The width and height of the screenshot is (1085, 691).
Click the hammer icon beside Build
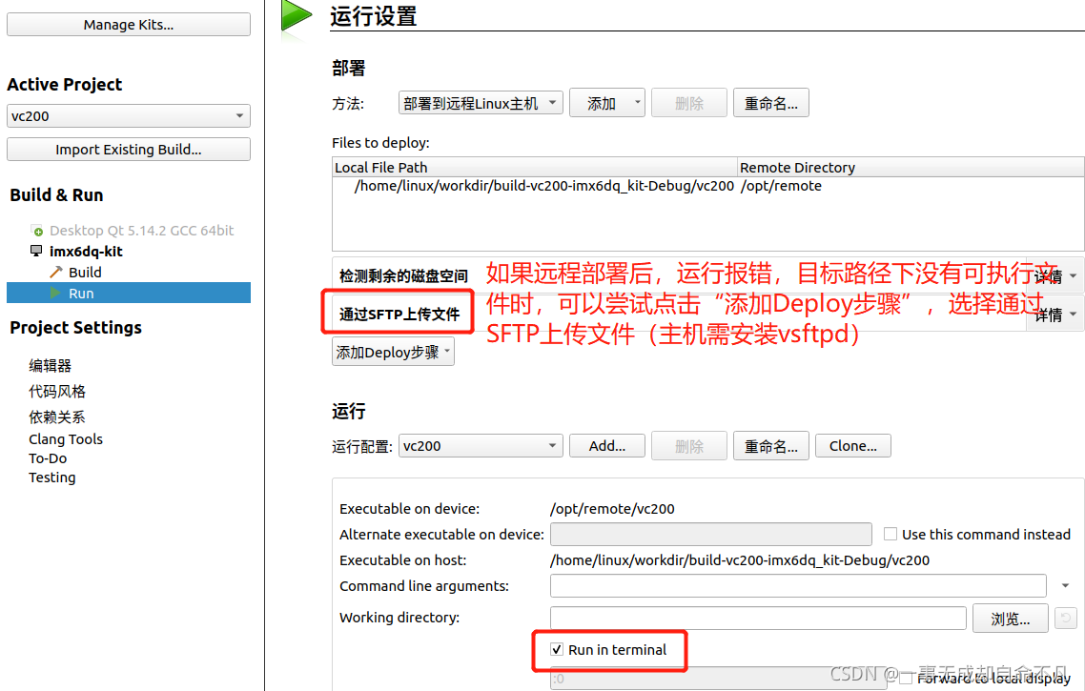click(x=56, y=272)
